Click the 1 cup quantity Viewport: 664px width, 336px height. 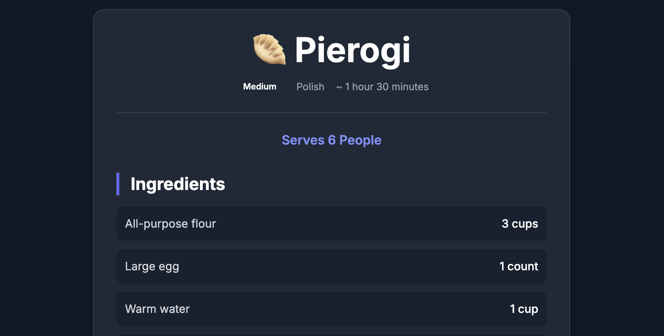tap(524, 309)
